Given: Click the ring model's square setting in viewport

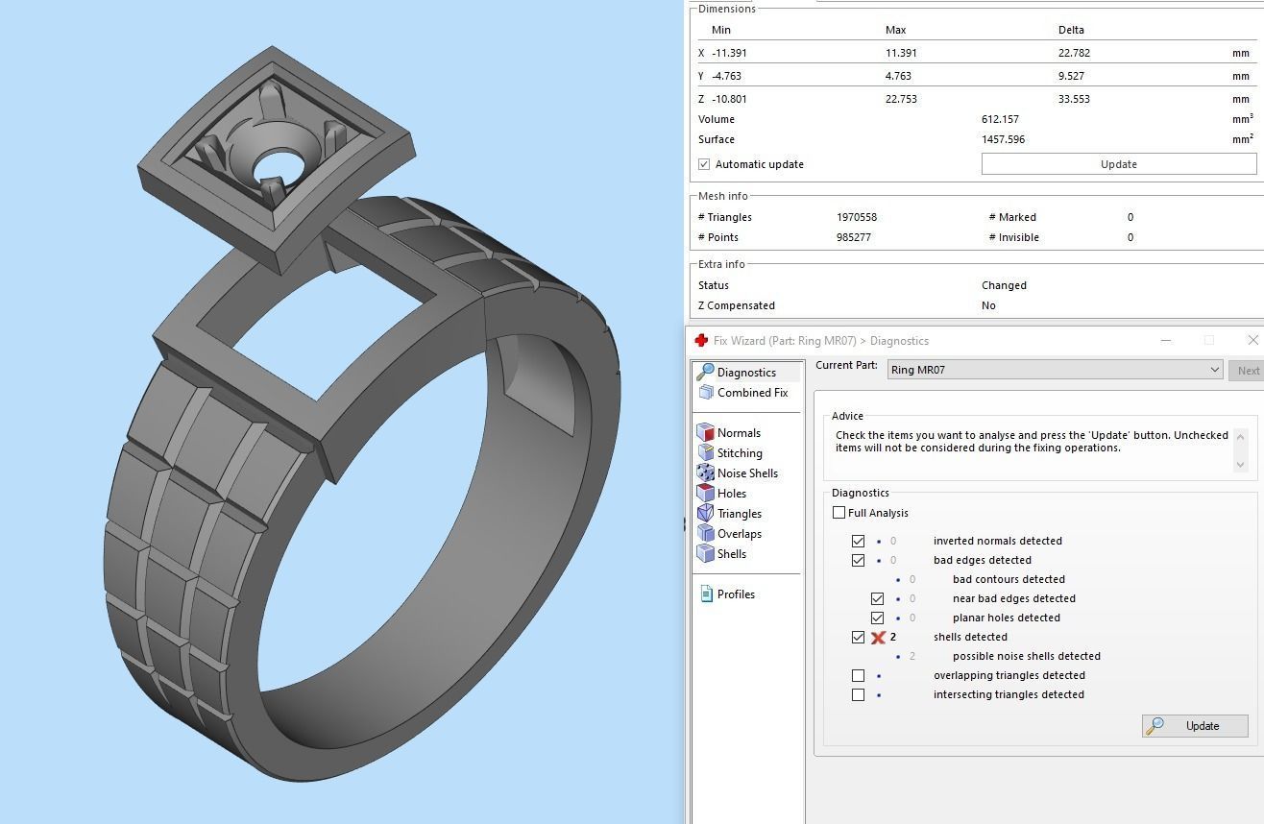Looking at the screenshot, I should point(277,158).
